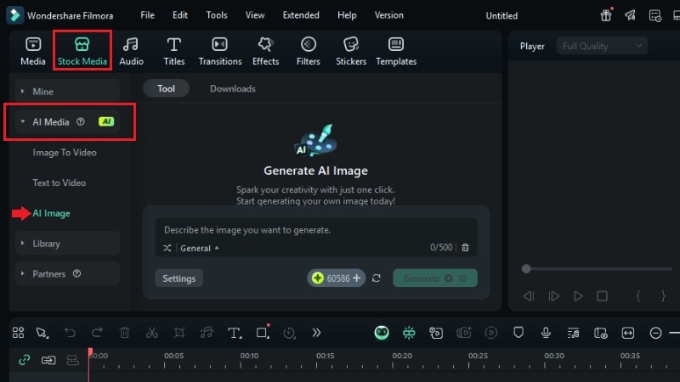Open the Edit menu
This screenshot has width=680, height=382.
(180, 15)
